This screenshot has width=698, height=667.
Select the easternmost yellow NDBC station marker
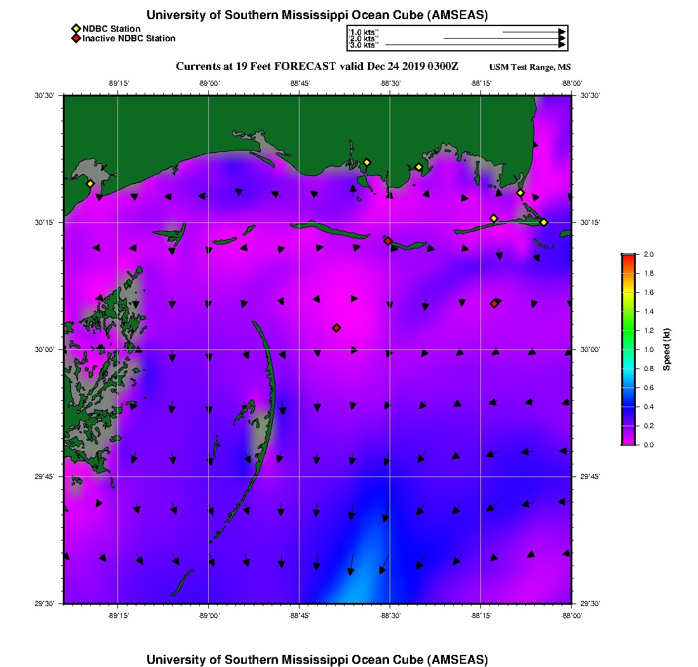tap(544, 222)
